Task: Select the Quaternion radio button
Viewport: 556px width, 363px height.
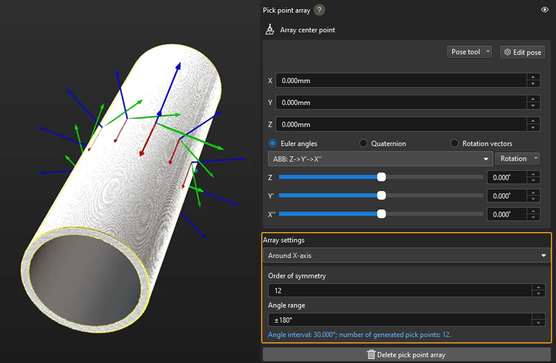Action: tap(364, 144)
